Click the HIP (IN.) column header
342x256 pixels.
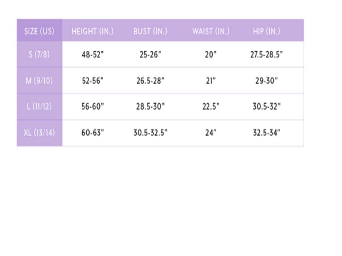pos(266,31)
